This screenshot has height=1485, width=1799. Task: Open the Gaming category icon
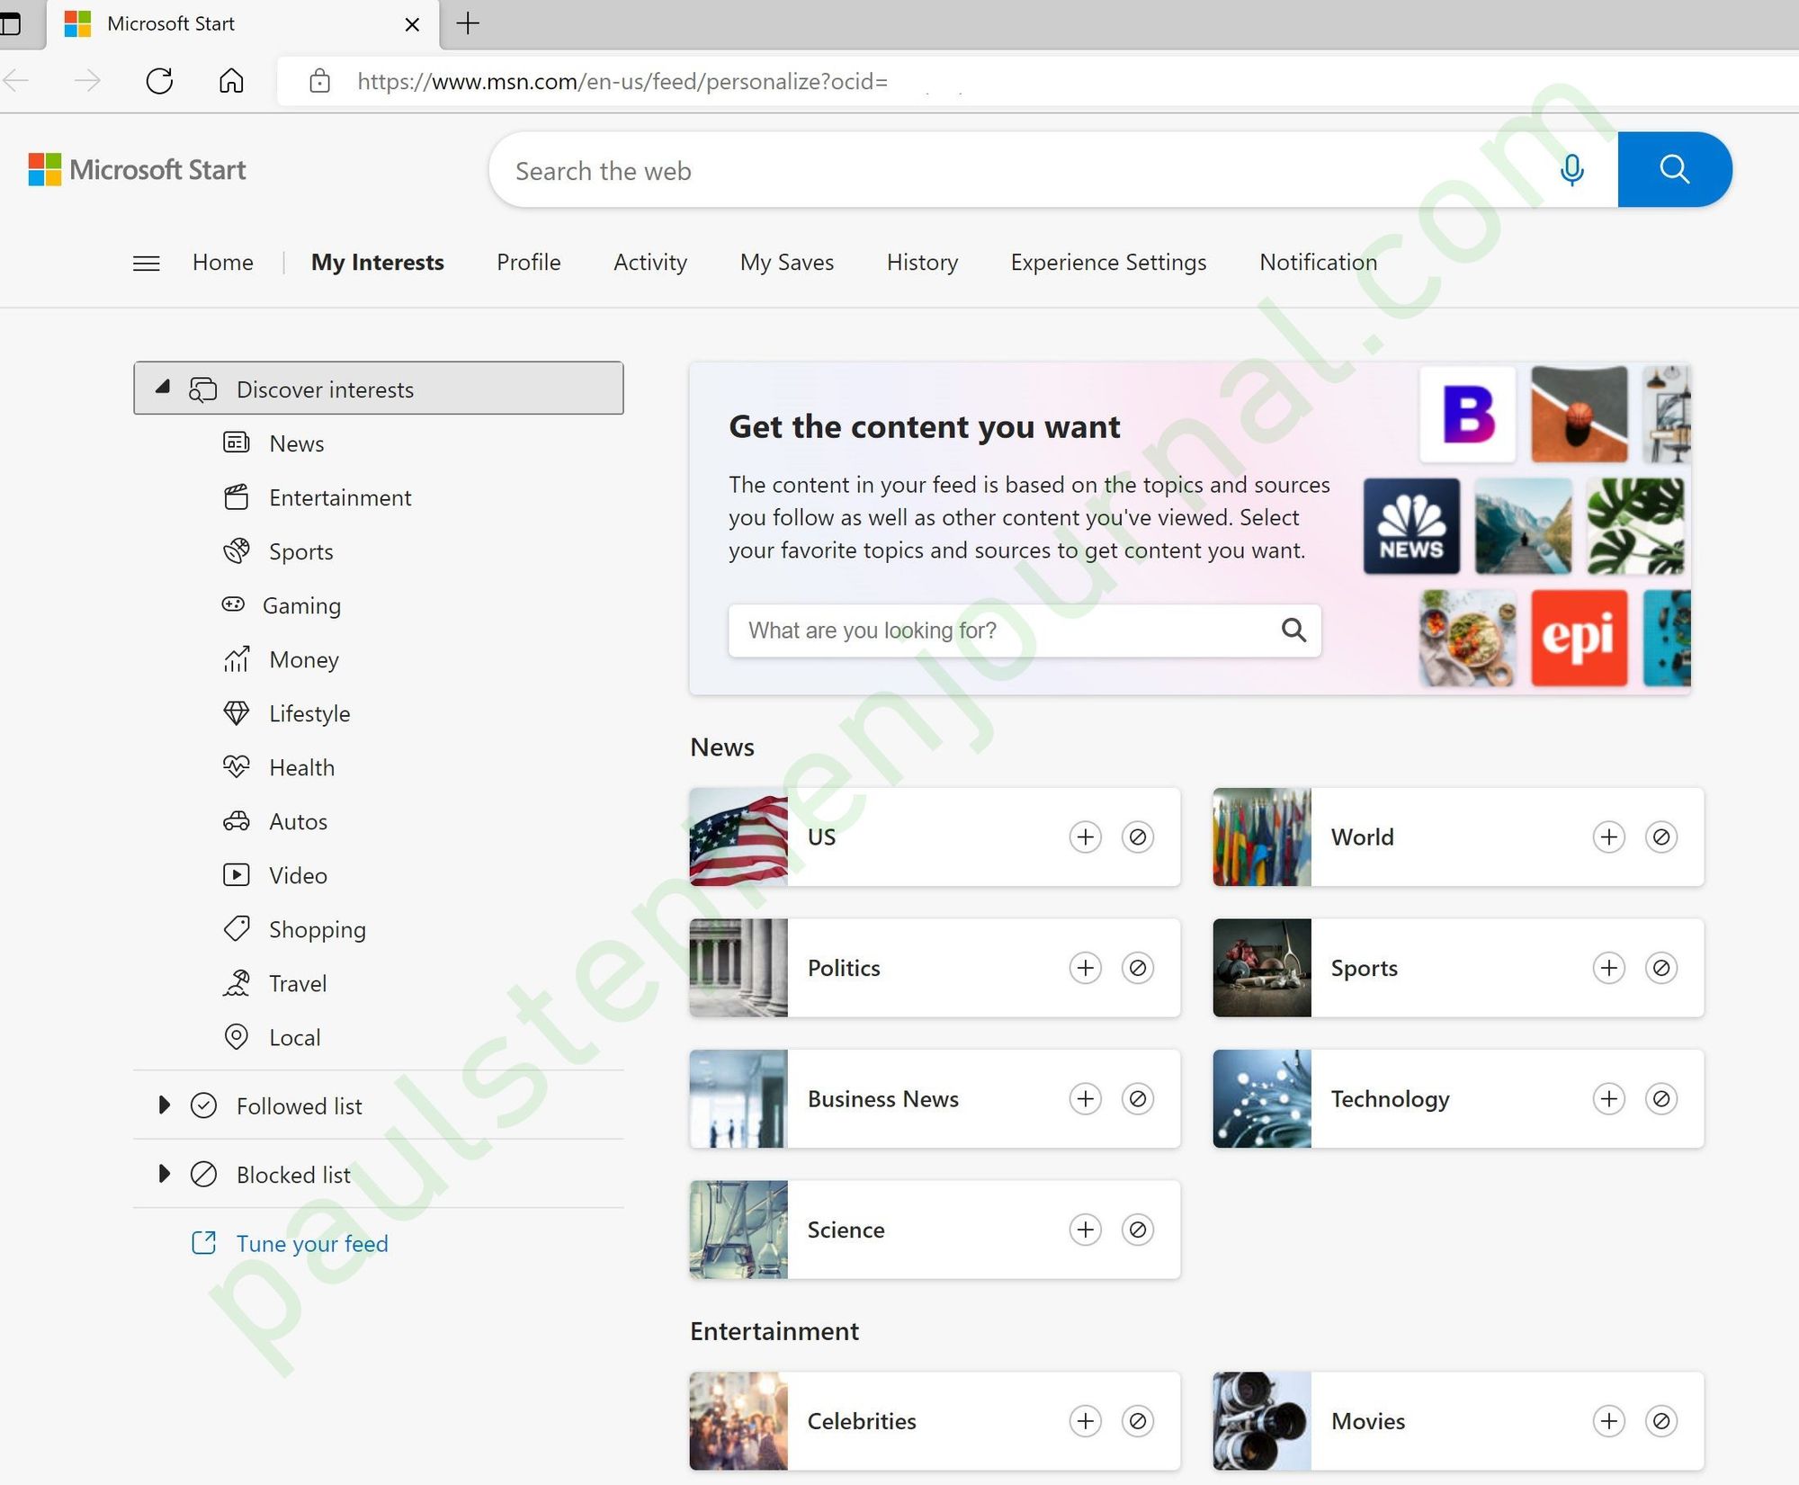(234, 604)
